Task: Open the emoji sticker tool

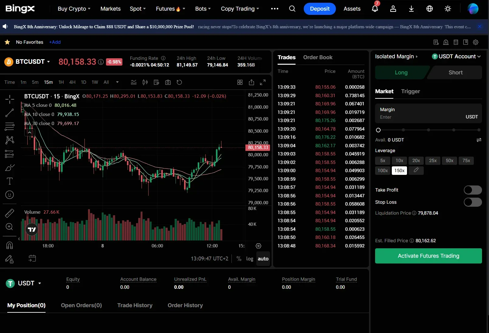Action: 9,195
